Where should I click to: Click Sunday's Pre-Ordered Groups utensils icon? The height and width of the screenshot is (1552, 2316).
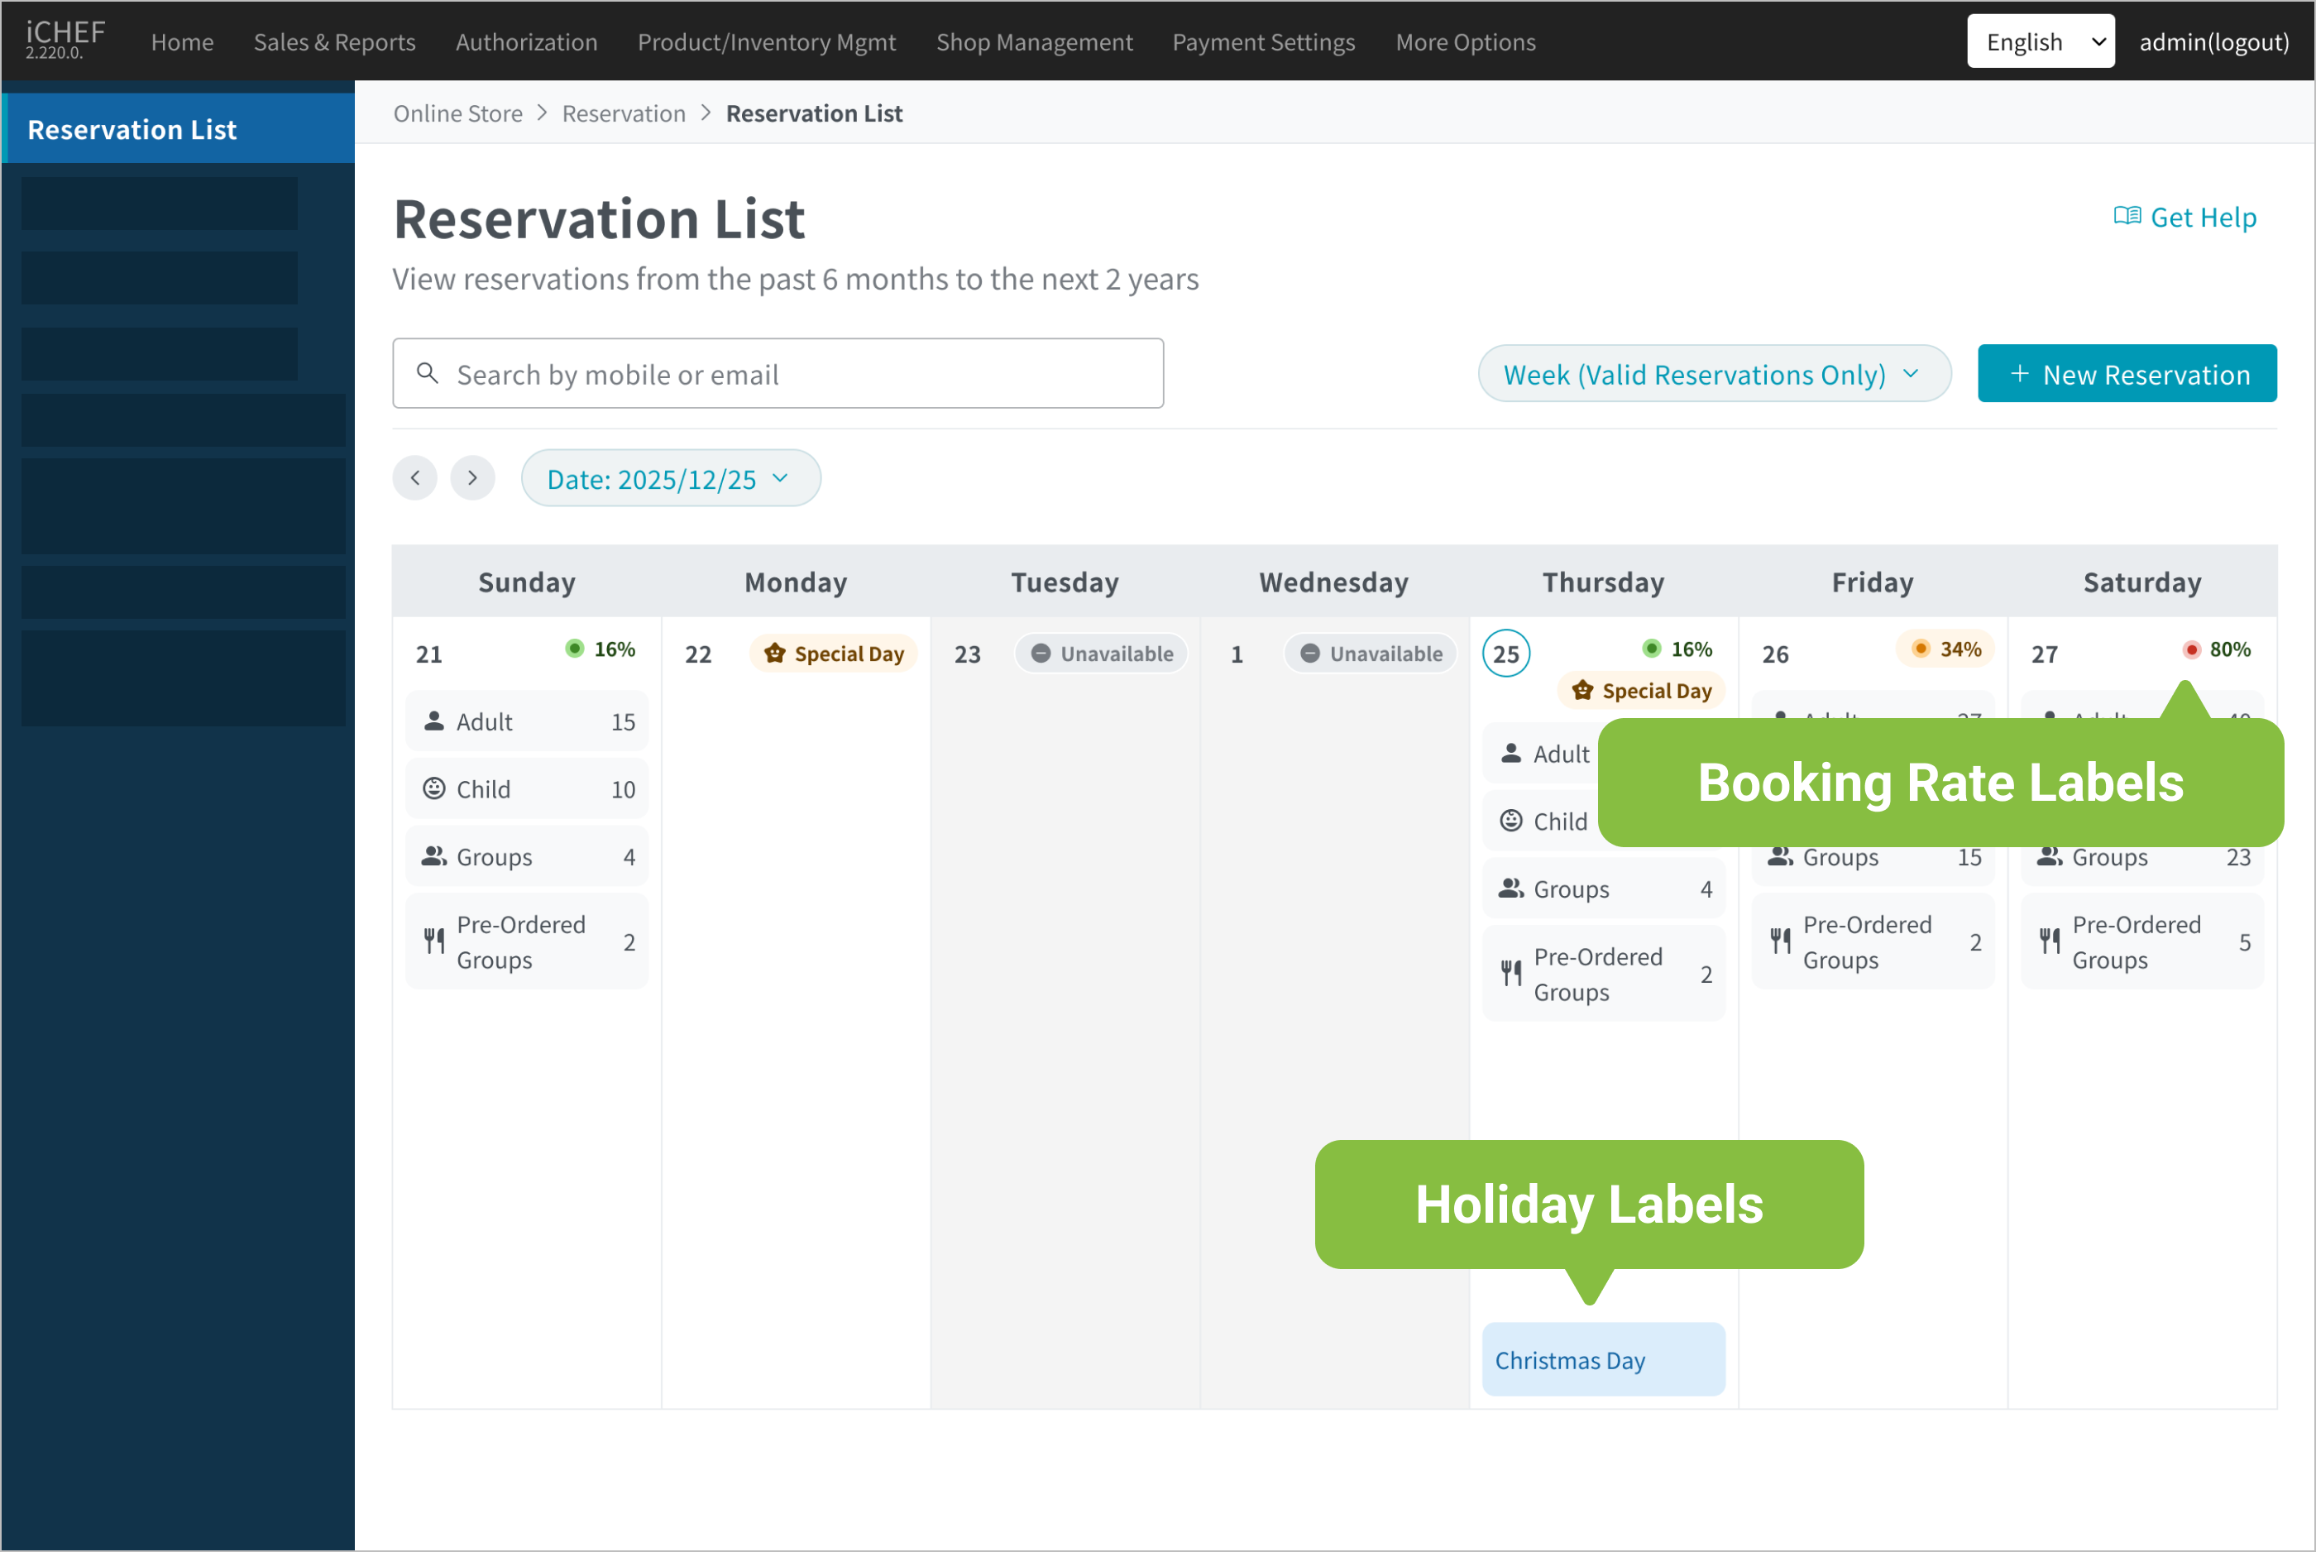[x=433, y=941]
